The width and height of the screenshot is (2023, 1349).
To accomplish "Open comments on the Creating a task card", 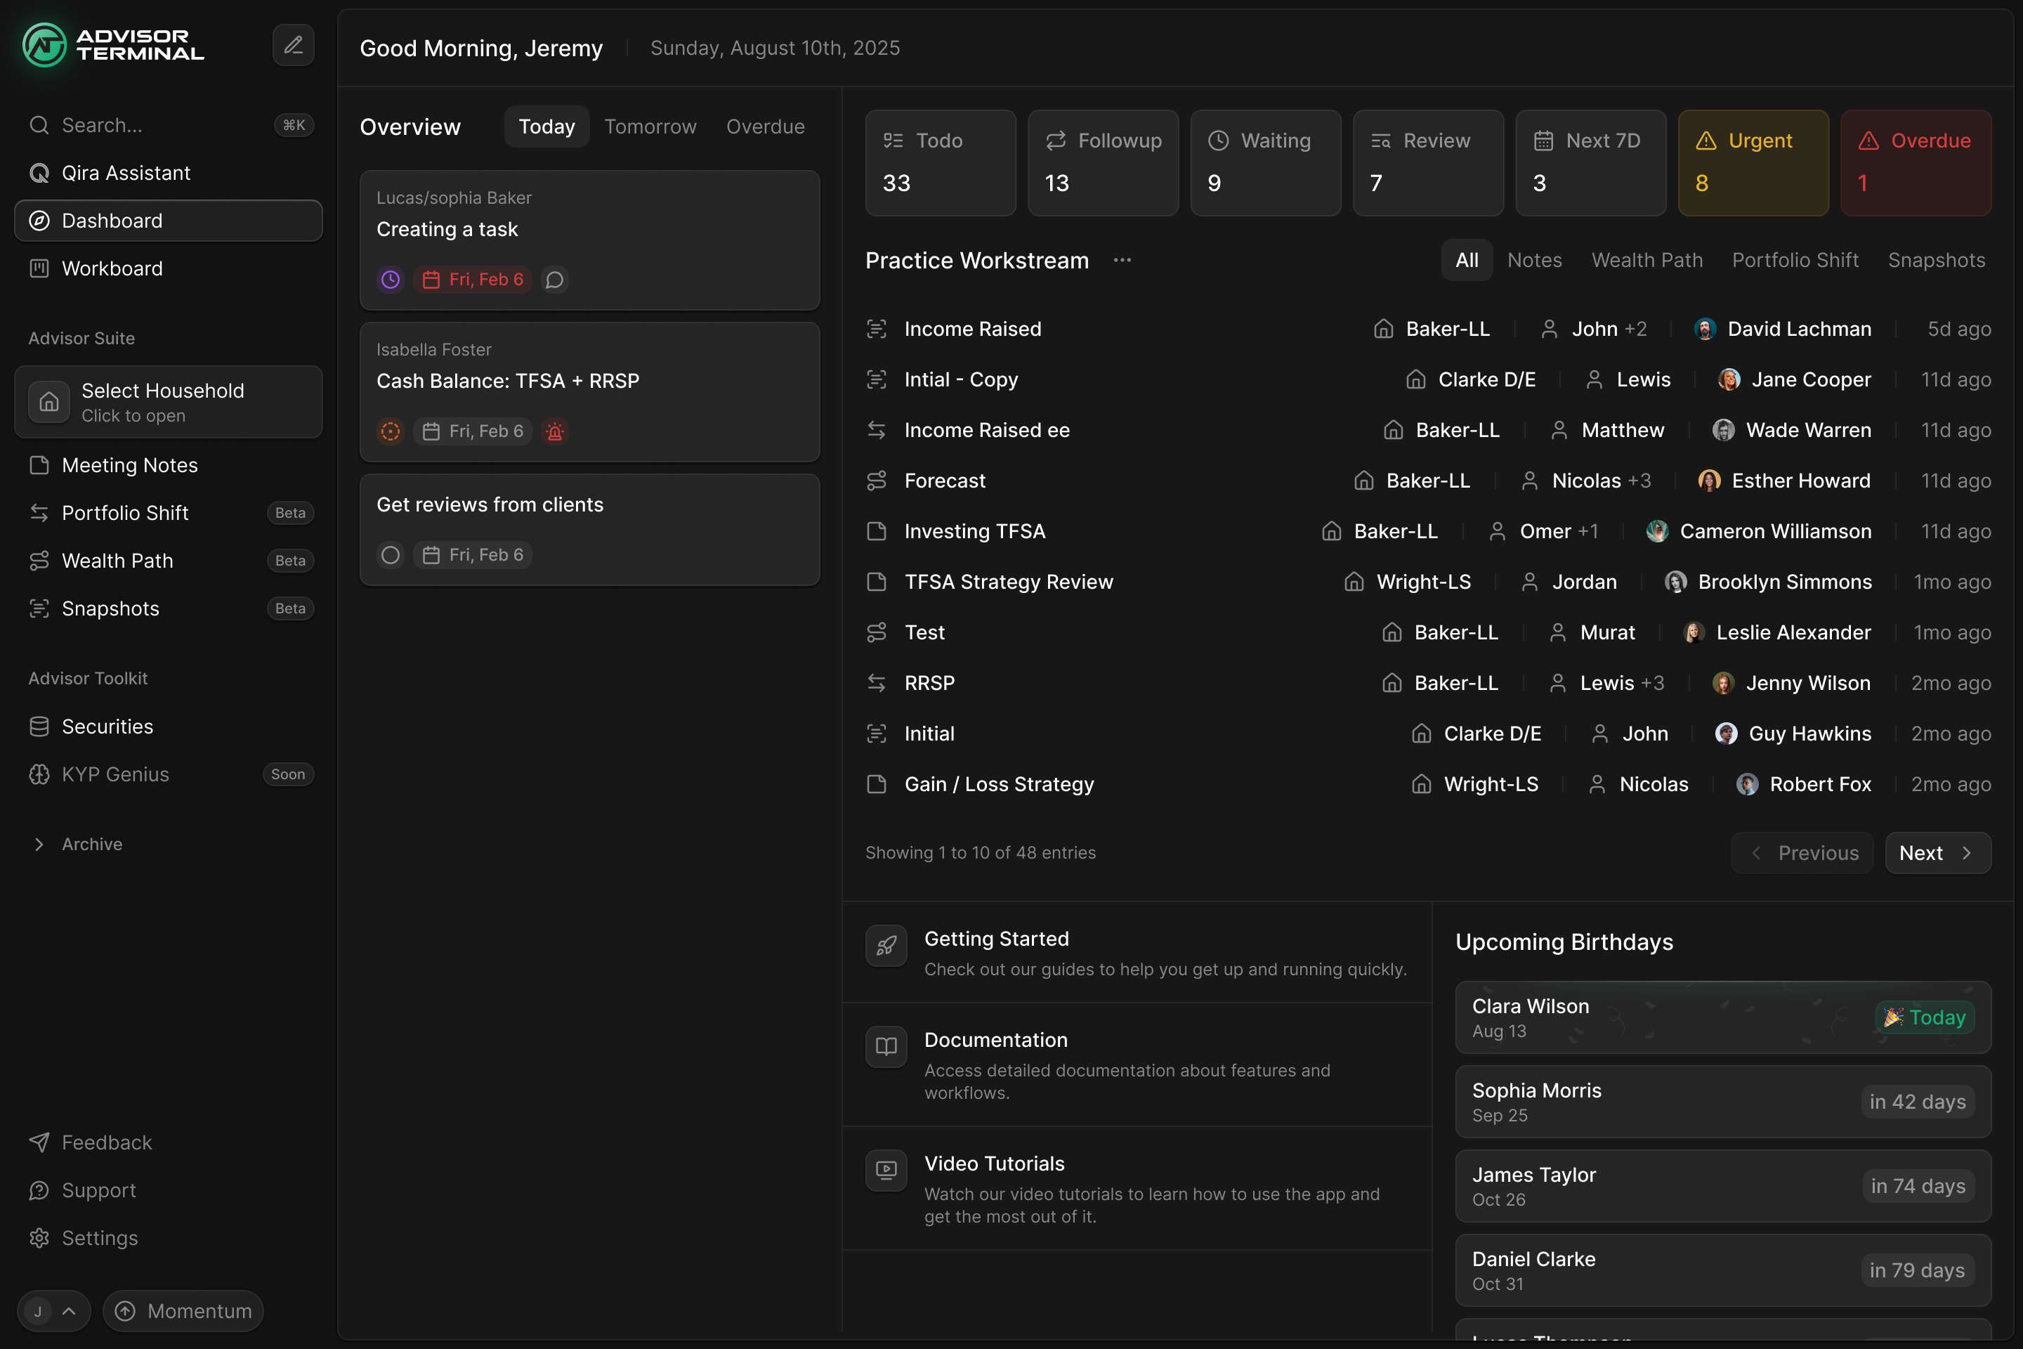I will click(x=555, y=280).
